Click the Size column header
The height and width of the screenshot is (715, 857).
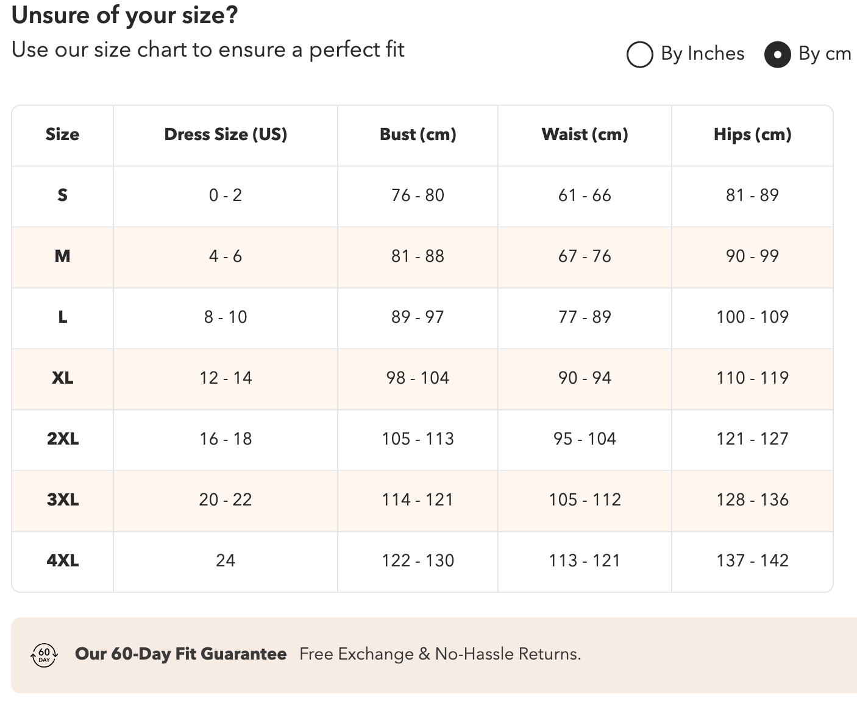click(x=62, y=135)
